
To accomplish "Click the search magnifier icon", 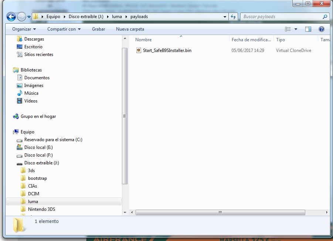I will [325, 17].
